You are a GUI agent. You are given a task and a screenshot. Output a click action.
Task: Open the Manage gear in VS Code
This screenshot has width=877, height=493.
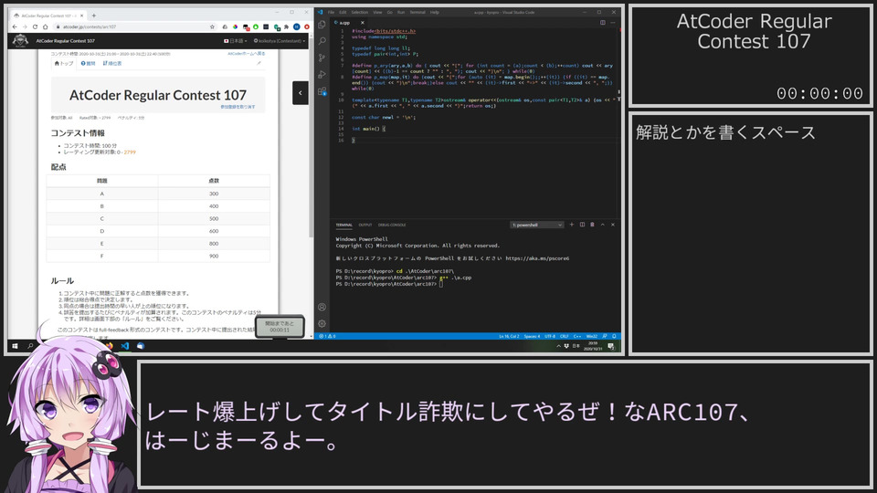coord(322,323)
